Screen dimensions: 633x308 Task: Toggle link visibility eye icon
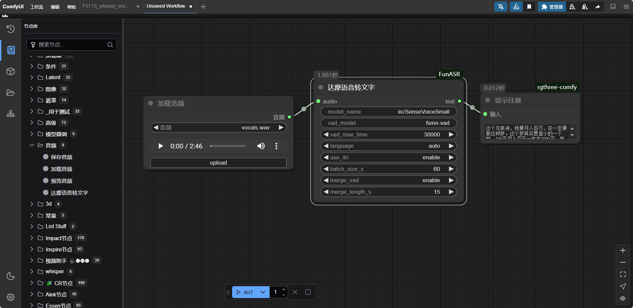[623, 298]
